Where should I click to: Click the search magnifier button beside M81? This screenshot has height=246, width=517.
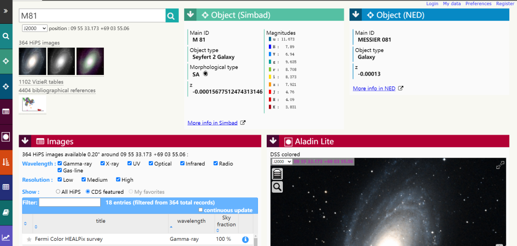point(172,16)
